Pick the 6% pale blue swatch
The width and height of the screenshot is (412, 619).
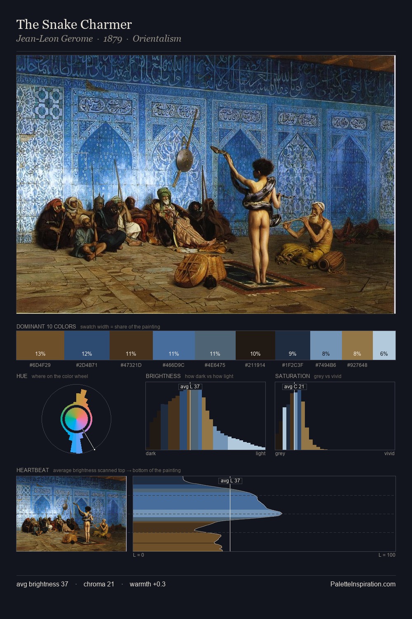coord(384,345)
